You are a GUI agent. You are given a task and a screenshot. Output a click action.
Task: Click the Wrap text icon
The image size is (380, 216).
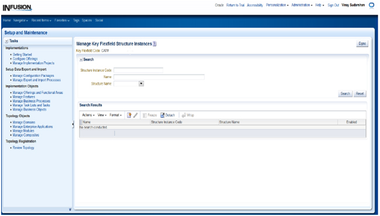(x=184, y=116)
